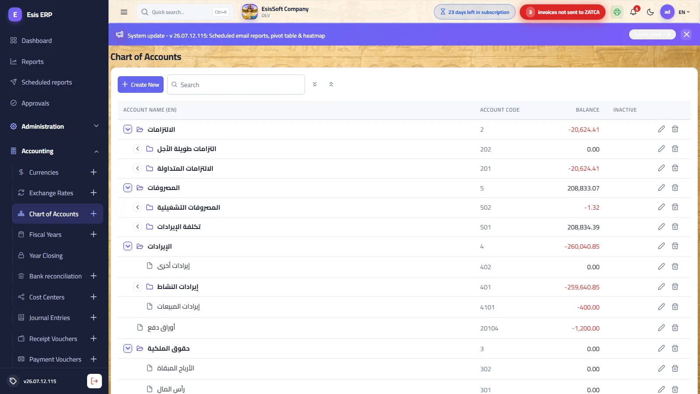
Task: Edit account with code 5
Action: tap(661, 188)
